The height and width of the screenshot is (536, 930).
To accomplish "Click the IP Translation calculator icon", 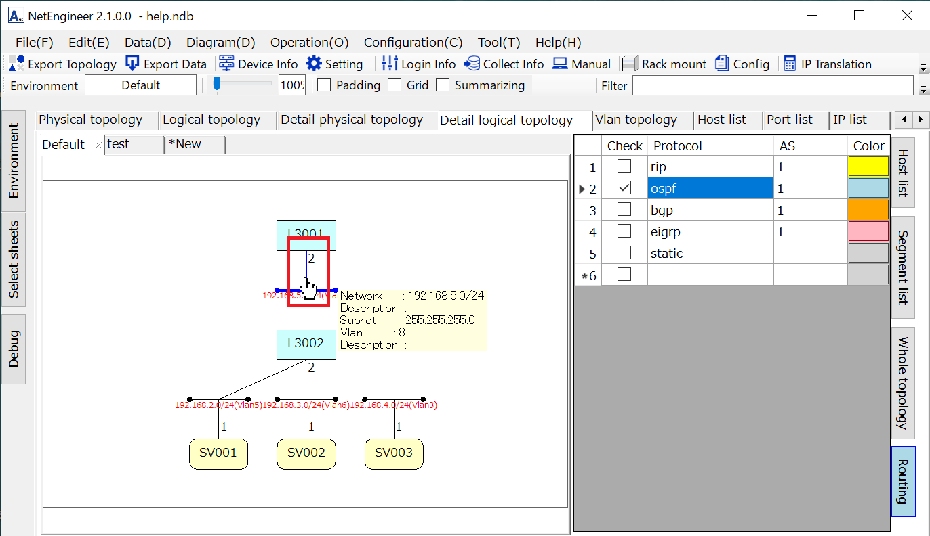I will pyautogui.click(x=790, y=64).
